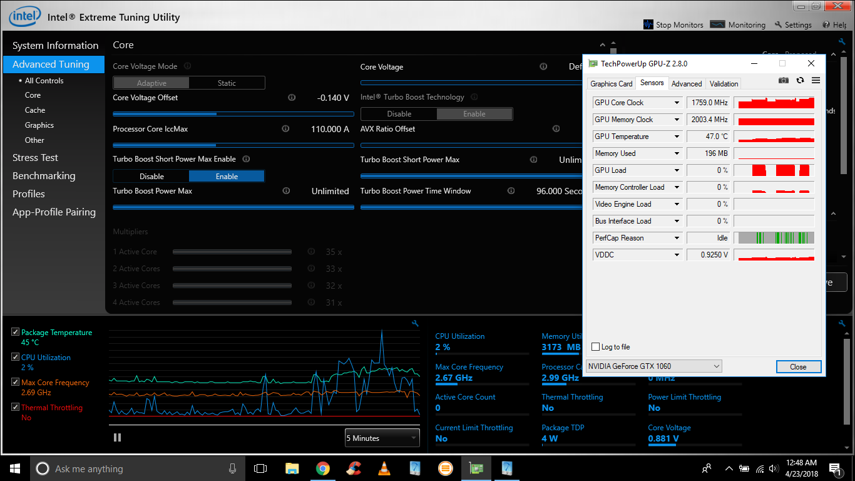This screenshot has height=481, width=855.
Task: Click wrench icon at top-right of Advanced Tuning pane
Action: coord(842,42)
